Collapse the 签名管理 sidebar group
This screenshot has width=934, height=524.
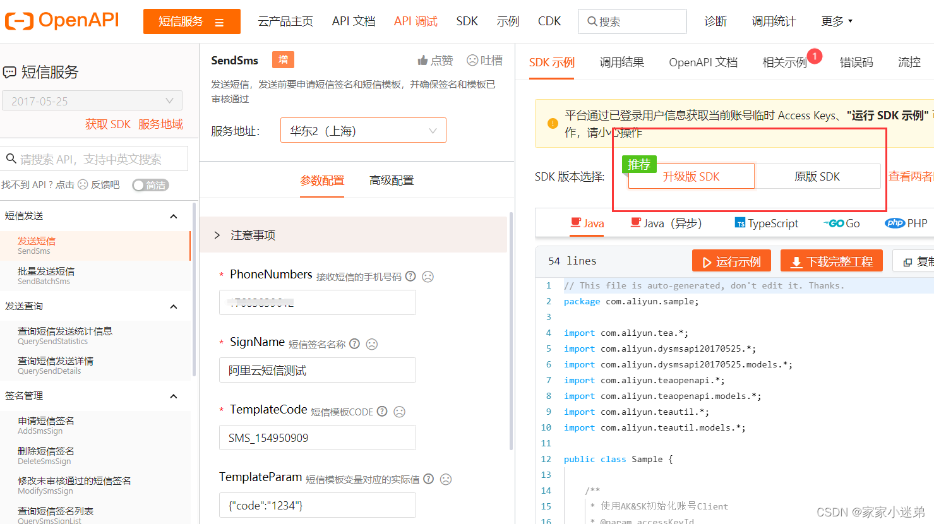pos(174,396)
